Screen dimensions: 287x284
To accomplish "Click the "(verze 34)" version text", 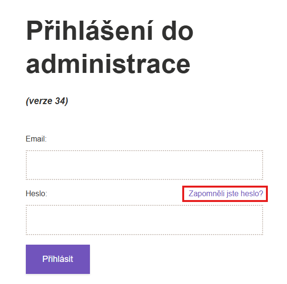I will tap(46, 101).
